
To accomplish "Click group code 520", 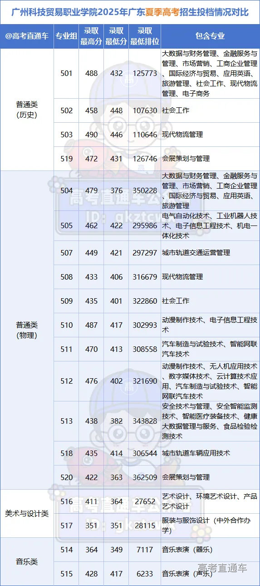I will click(x=66, y=477).
